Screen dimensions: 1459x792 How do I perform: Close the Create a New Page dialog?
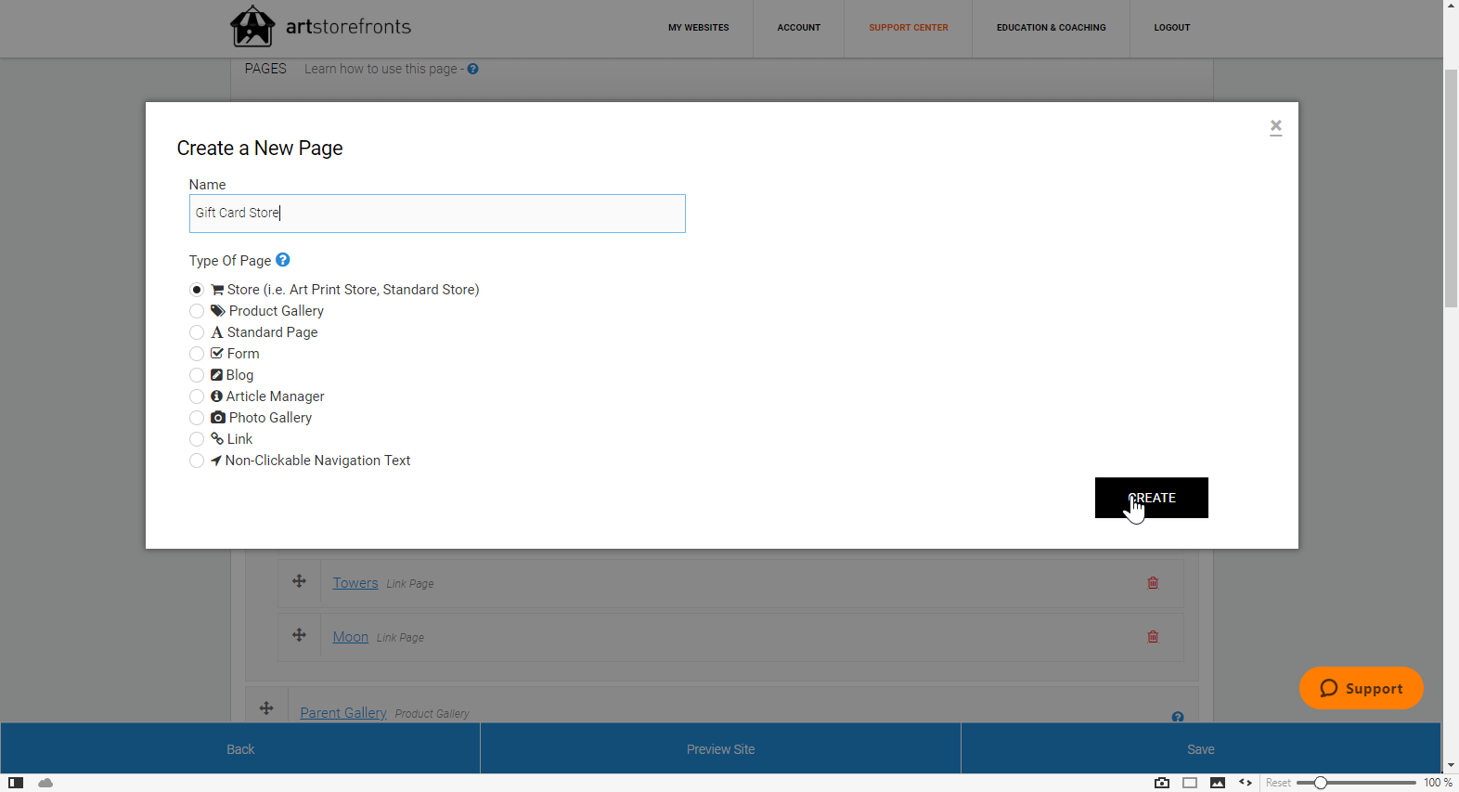(1275, 126)
